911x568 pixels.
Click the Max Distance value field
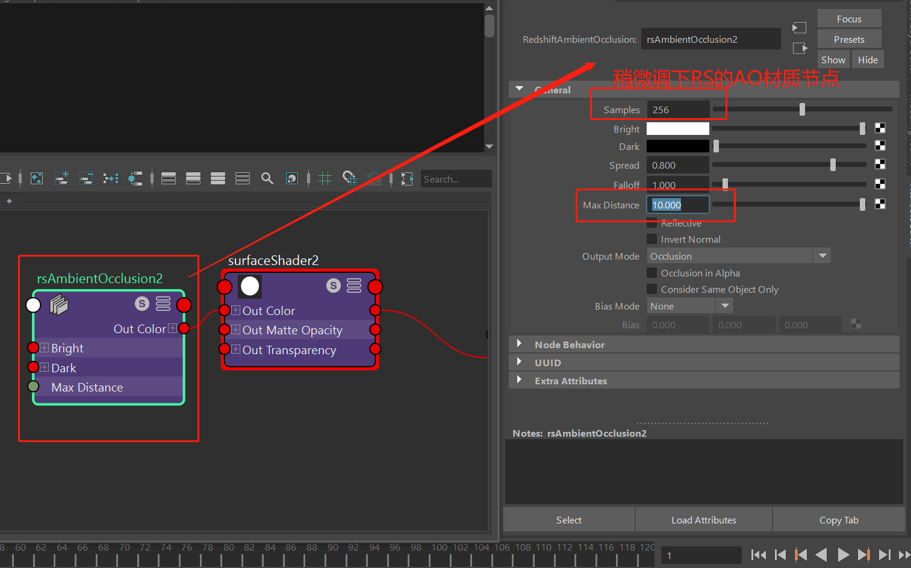pos(678,205)
